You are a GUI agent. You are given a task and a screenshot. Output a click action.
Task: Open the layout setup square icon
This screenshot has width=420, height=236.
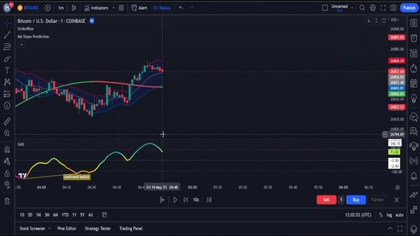325,8
